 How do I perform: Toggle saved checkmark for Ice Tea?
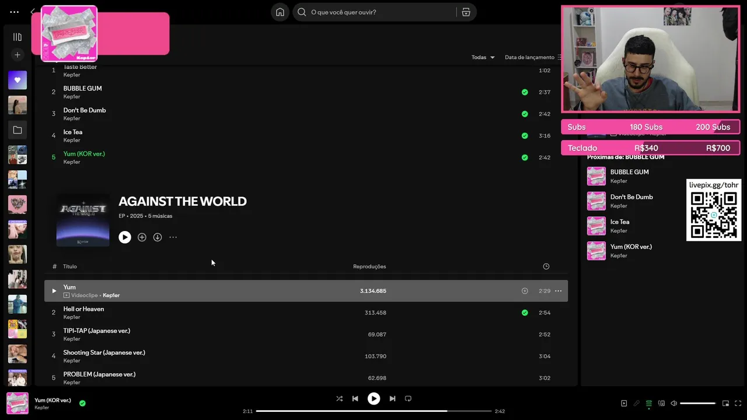point(525,136)
